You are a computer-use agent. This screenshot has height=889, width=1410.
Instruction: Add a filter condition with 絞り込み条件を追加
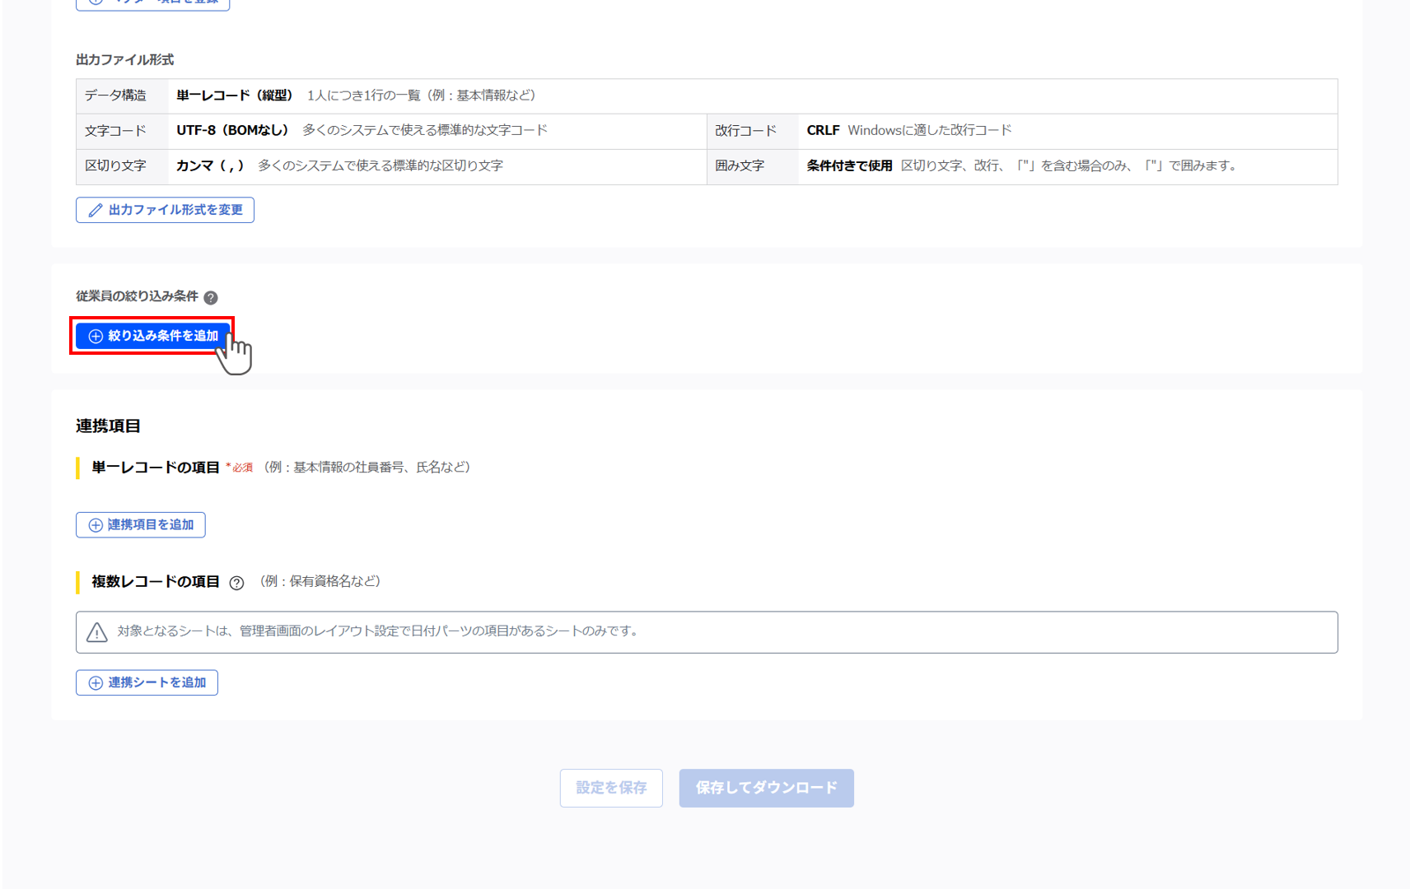pos(152,335)
